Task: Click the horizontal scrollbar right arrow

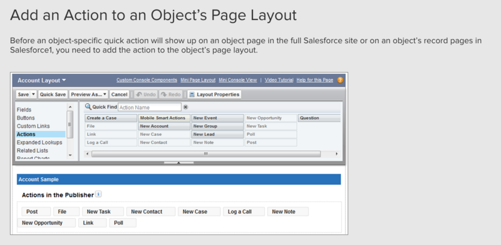Action: [x=336, y=154]
